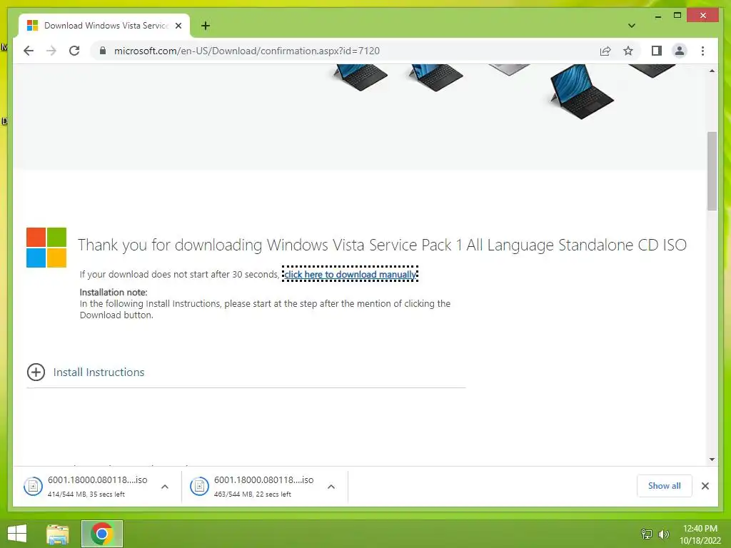The image size is (731, 548).
Task: Open Chrome three-dot menu
Action: tap(702, 51)
